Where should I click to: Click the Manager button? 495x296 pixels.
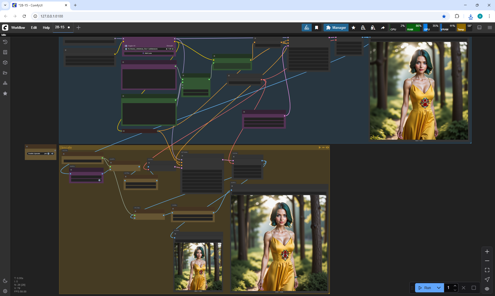(x=336, y=28)
